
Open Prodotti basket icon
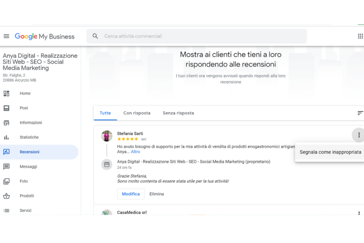(6, 196)
